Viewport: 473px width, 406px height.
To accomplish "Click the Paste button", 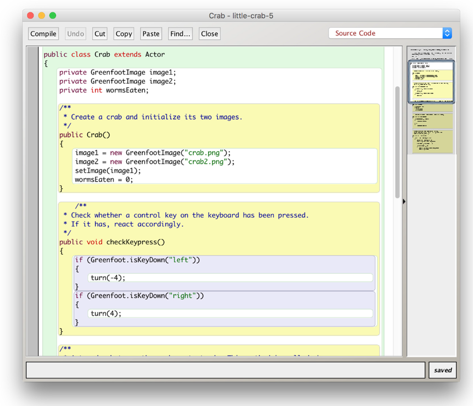I will 151,34.
